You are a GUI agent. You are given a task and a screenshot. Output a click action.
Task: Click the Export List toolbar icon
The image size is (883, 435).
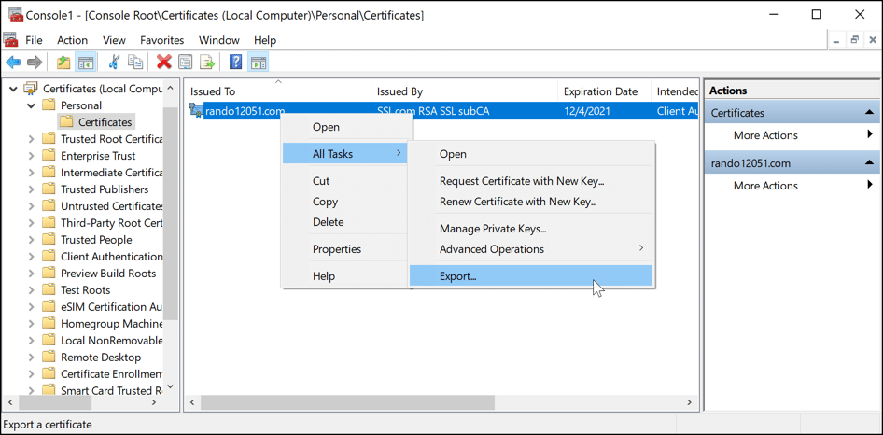pyautogui.click(x=207, y=63)
